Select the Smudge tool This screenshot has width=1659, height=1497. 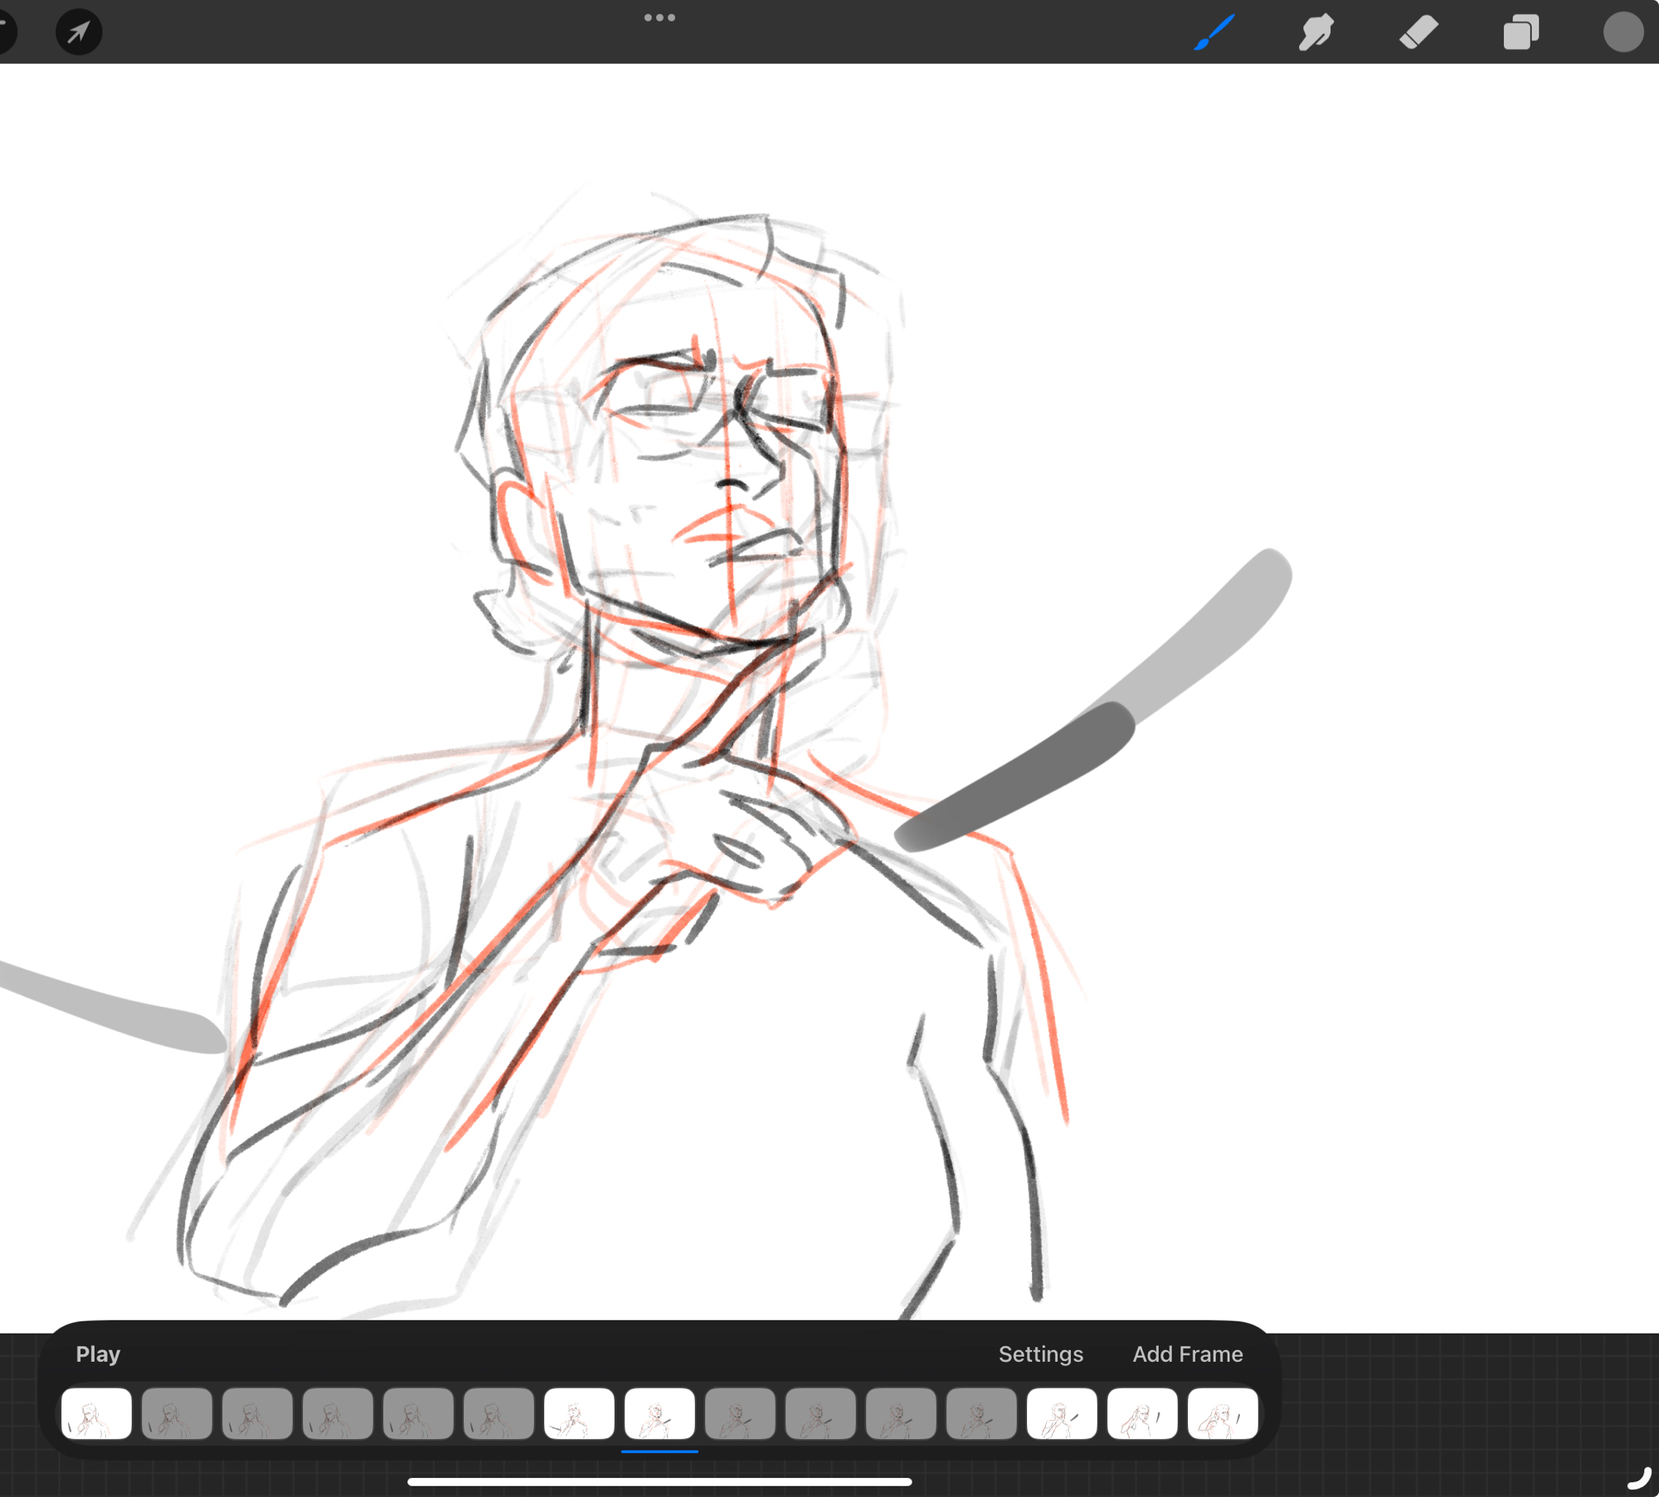coord(1316,32)
